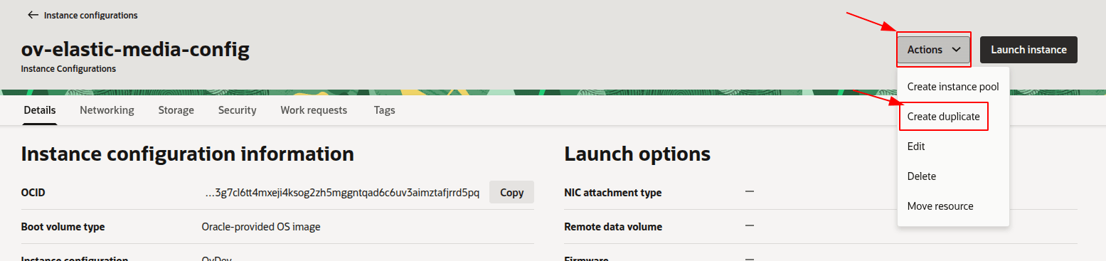Click Oracle-provided OS image value
The height and width of the screenshot is (261, 1106).
tap(261, 227)
